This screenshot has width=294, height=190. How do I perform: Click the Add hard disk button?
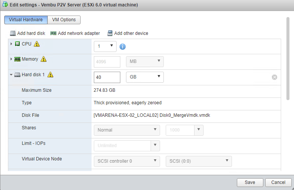[x=28, y=33]
